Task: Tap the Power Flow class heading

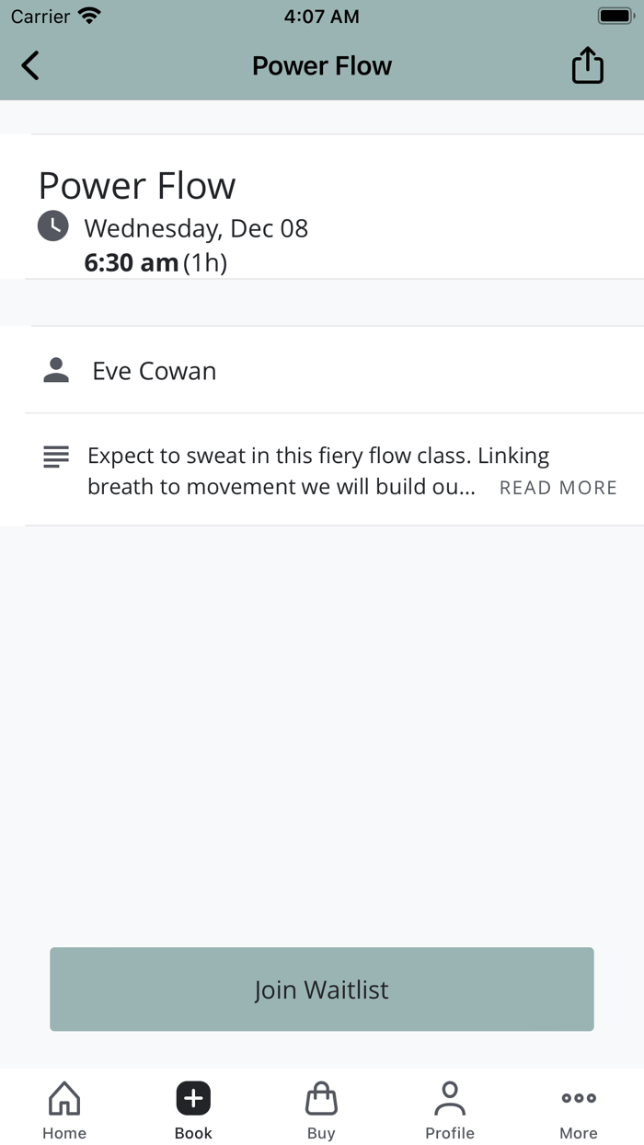Action: click(137, 186)
